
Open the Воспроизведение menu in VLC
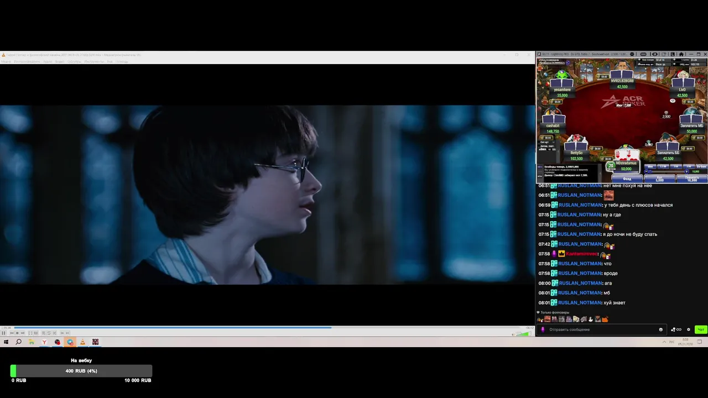click(x=27, y=61)
